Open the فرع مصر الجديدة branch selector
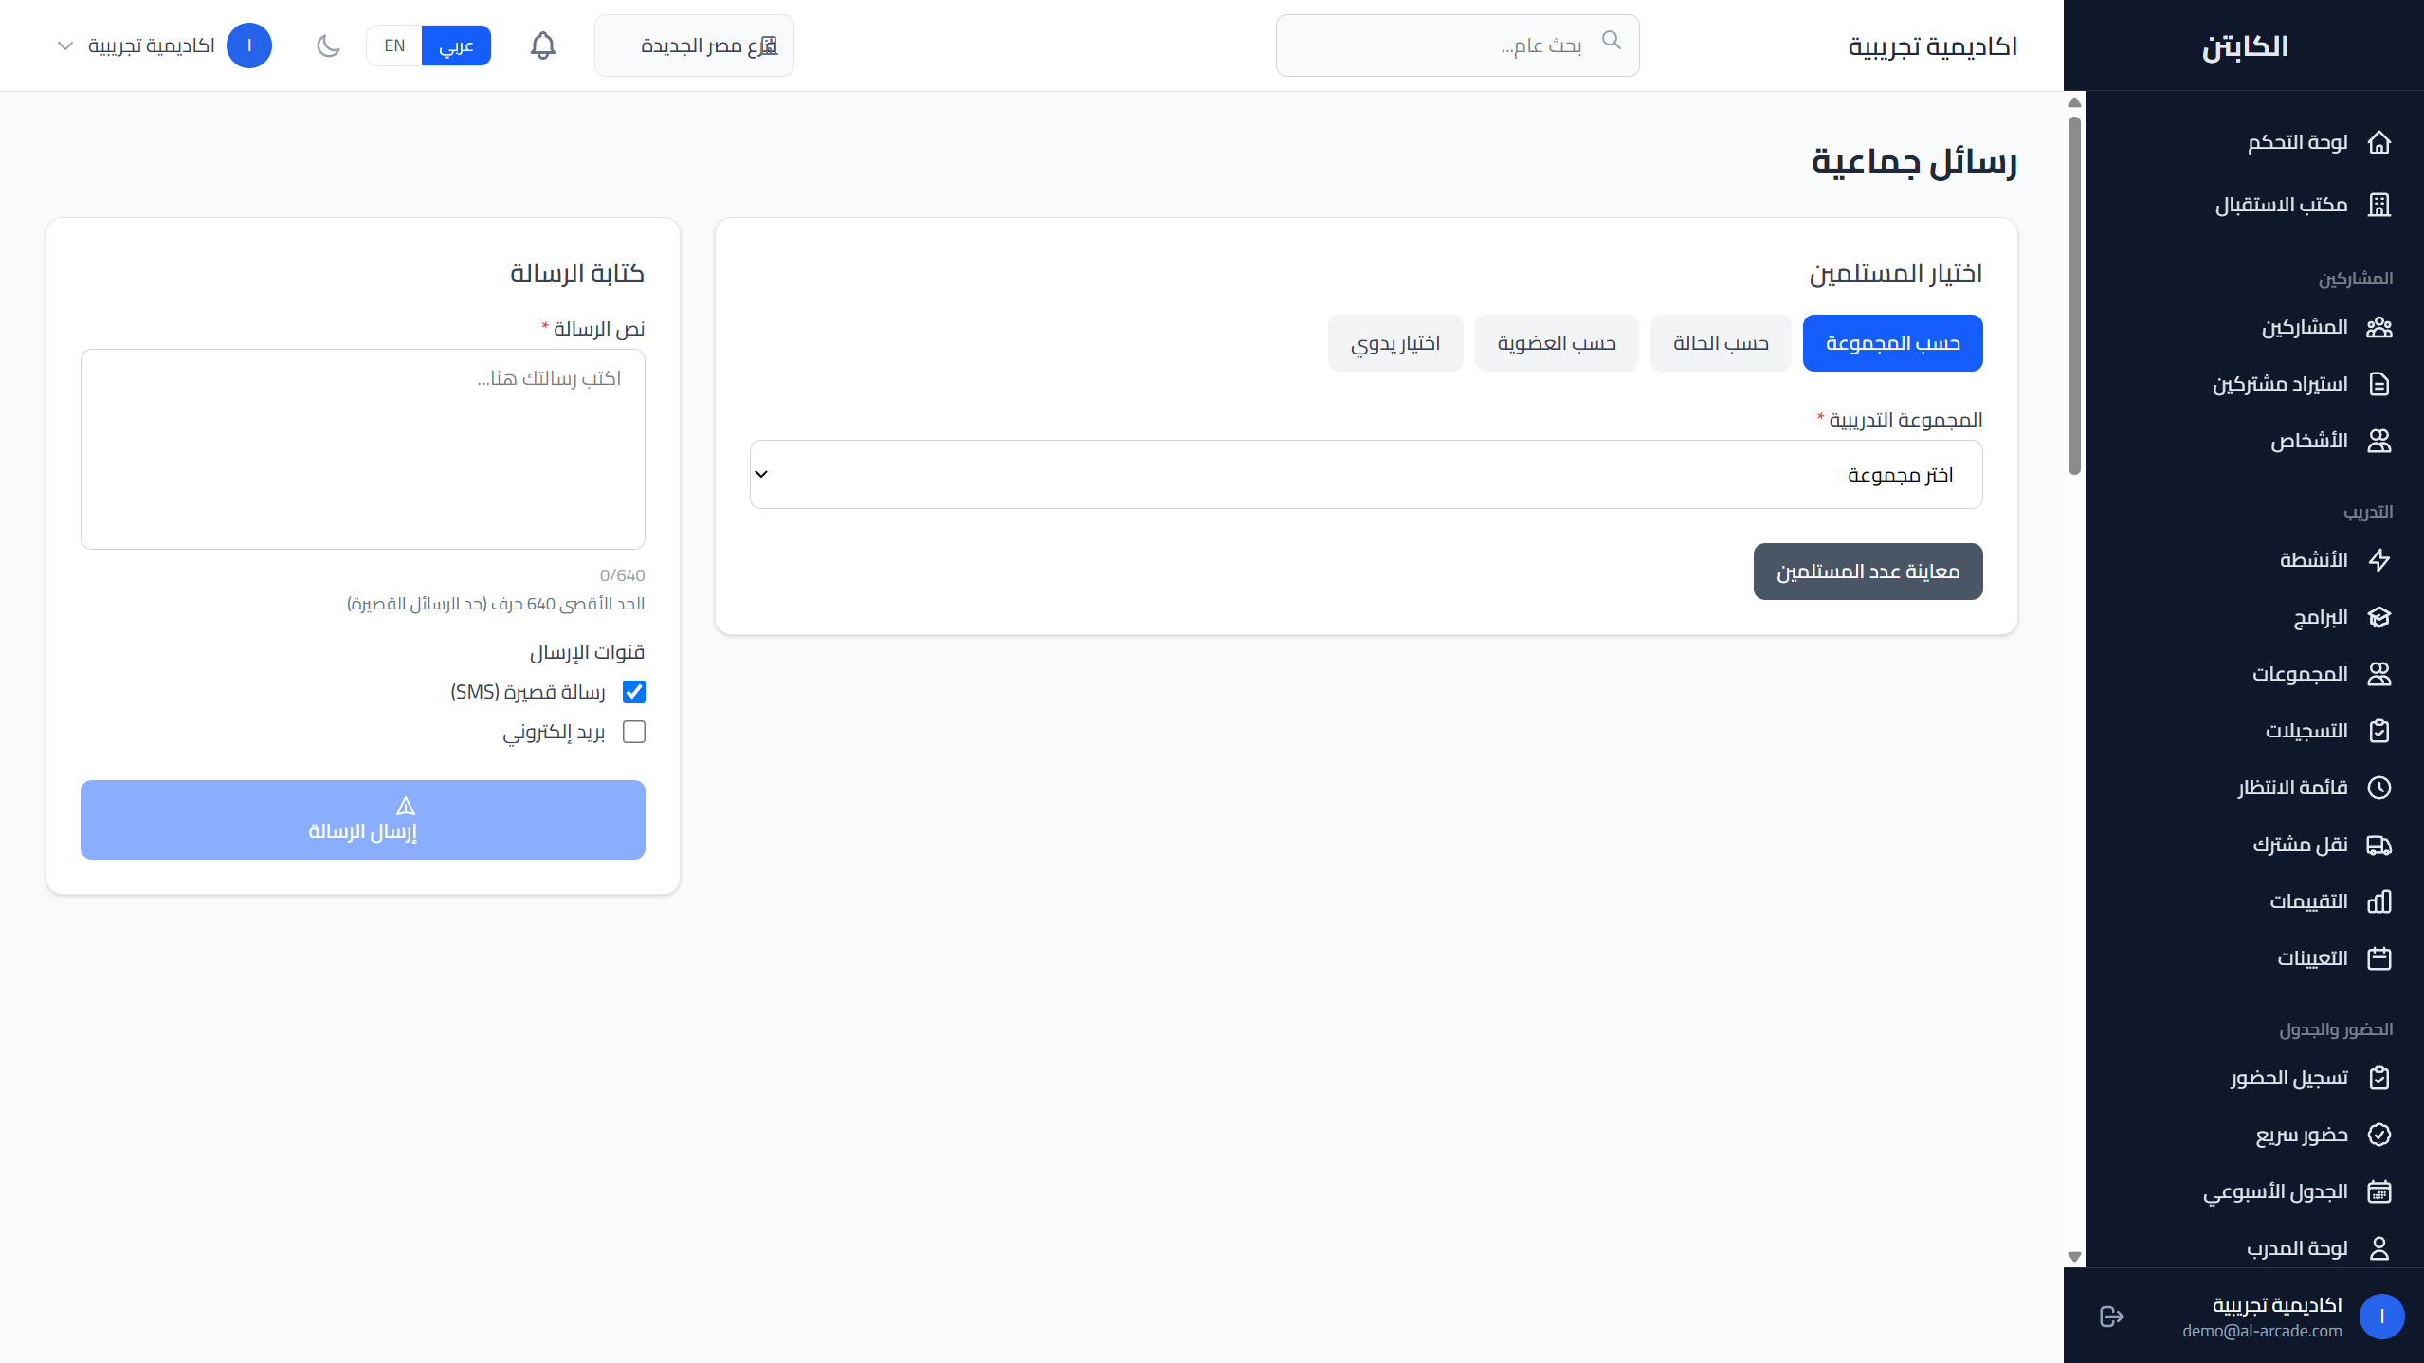The width and height of the screenshot is (2424, 1363). (694, 45)
